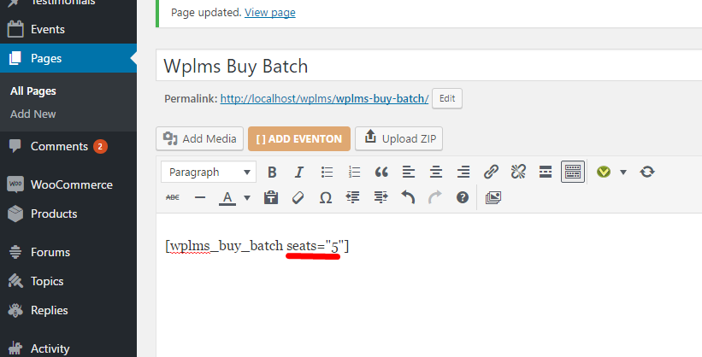Click the Comments count badge 2
Image resolution: width=702 pixels, height=357 pixels.
100,146
